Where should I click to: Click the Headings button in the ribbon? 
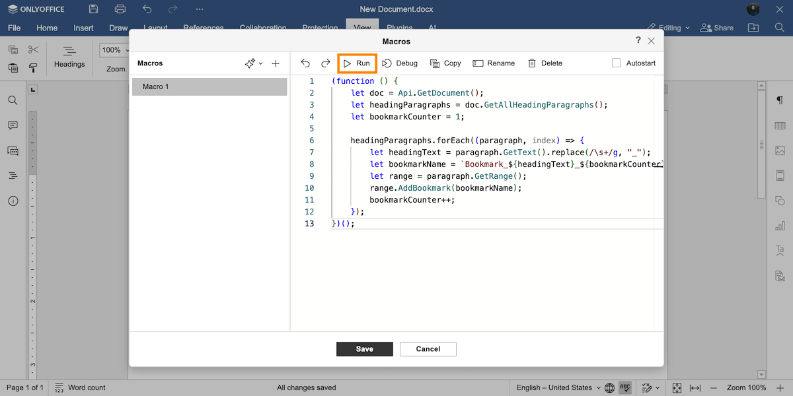coord(69,57)
